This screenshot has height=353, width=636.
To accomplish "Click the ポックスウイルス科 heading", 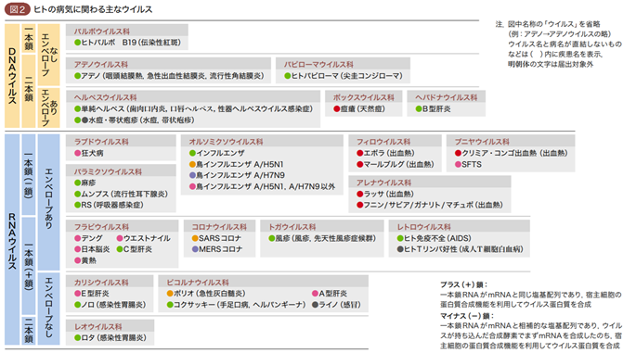I will 363,97.
